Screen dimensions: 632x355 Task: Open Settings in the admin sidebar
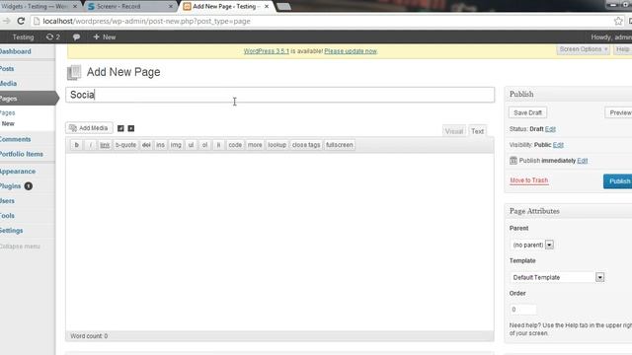click(x=12, y=231)
